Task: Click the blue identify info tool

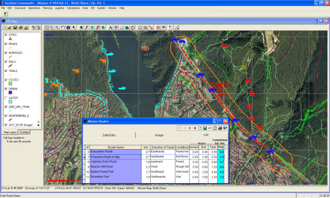Action: [68, 27]
